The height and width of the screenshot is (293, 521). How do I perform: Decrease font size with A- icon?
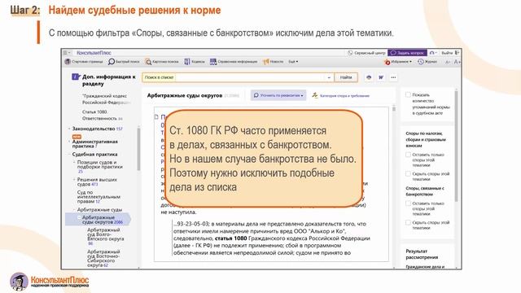(x=448, y=62)
